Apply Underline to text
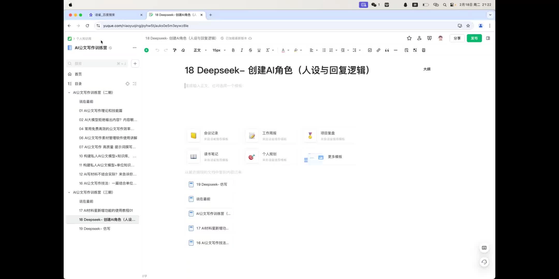Screen dimensions: 559x279 [x=259, y=50]
